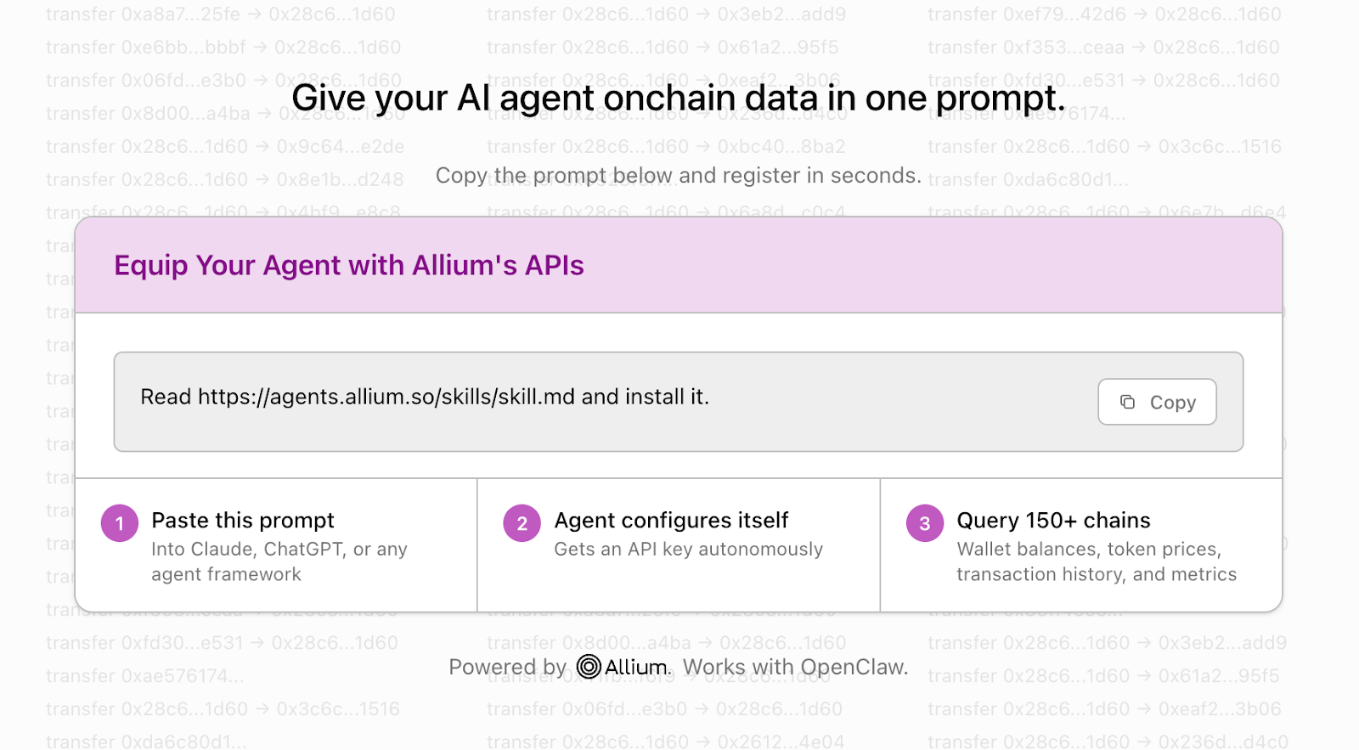Viewport: 1359px width, 750px height.
Task: Click "Equip Your Agent with Allium's APIs" header
Action: pyautogui.click(x=349, y=266)
